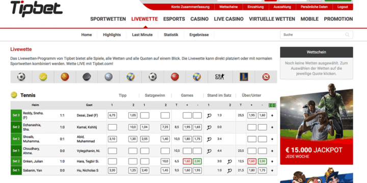Viewport: 367px width, 183px height.
Task: Select the basketball sport filter icon
Action: tap(65, 77)
